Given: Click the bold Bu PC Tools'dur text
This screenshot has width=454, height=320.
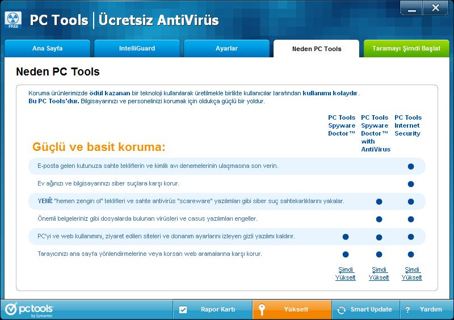Looking at the screenshot, I should click(53, 102).
